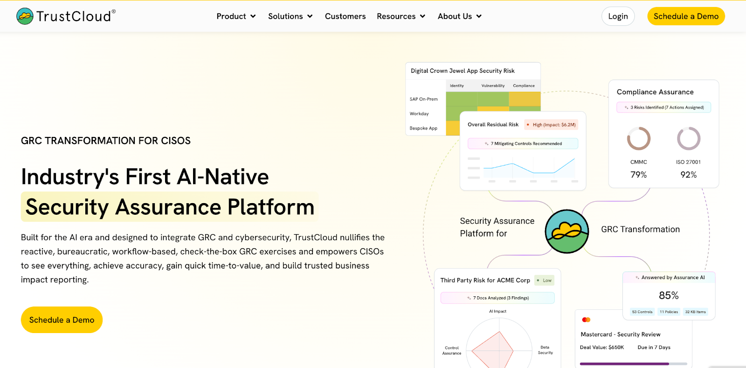The width and height of the screenshot is (746, 368).
Task: Expand the Product dropdown arrow
Action: coord(253,16)
